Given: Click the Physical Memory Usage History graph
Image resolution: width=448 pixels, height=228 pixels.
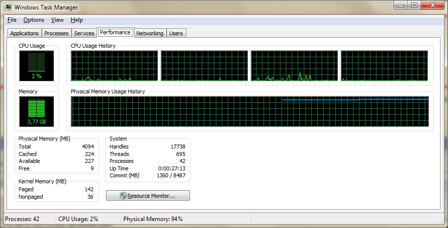Looking at the screenshot, I should click(250, 112).
